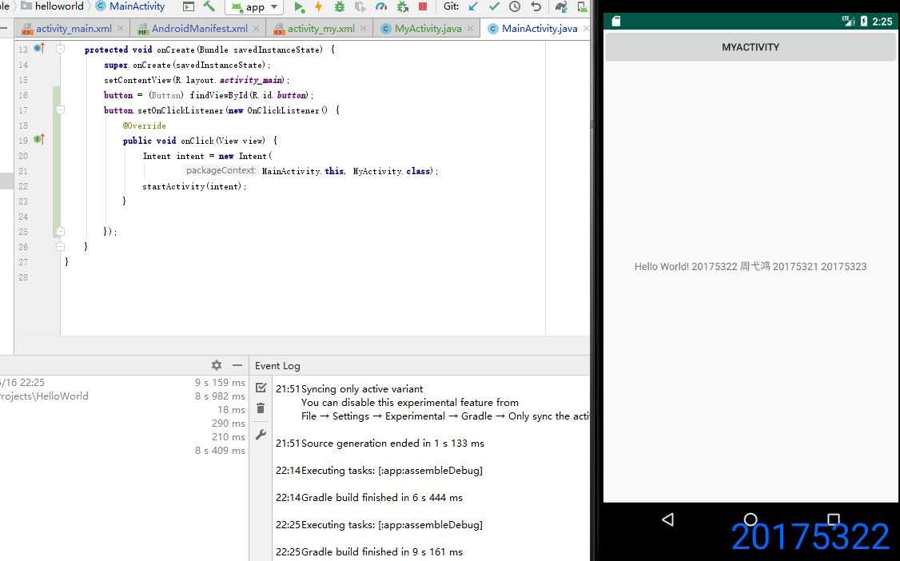Run the app with the green play icon
900x561 pixels.
point(299,7)
